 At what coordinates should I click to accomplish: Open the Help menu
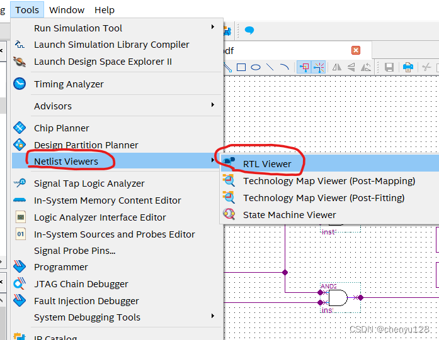[x=105, y=10]
